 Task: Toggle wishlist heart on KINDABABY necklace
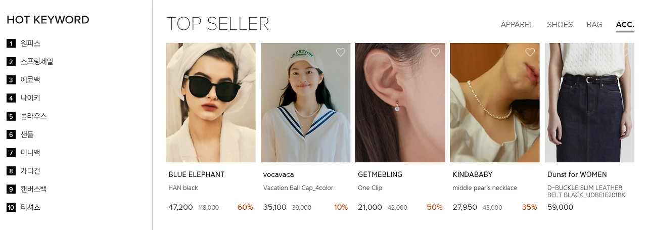[530, 52]
